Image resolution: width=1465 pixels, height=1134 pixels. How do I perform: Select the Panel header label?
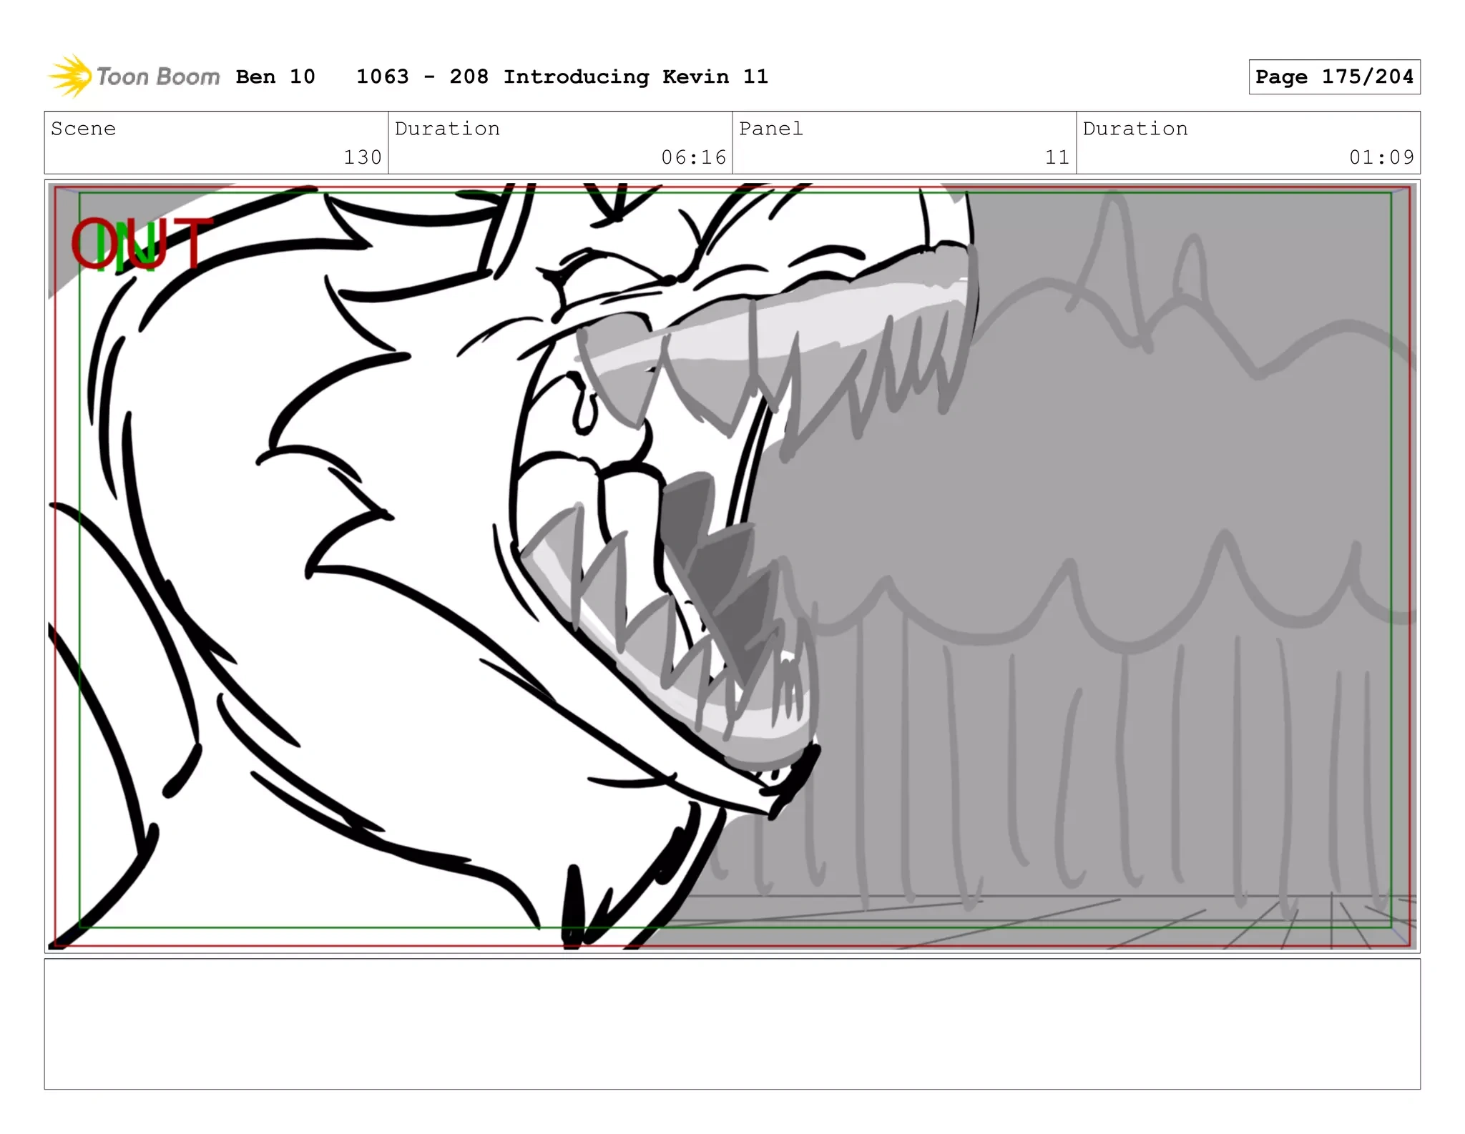(770, 129)
